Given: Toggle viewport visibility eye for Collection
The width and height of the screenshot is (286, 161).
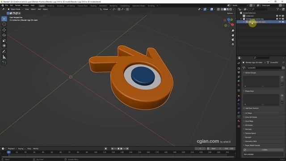Looking at the screenshot, I should point(280,16).
